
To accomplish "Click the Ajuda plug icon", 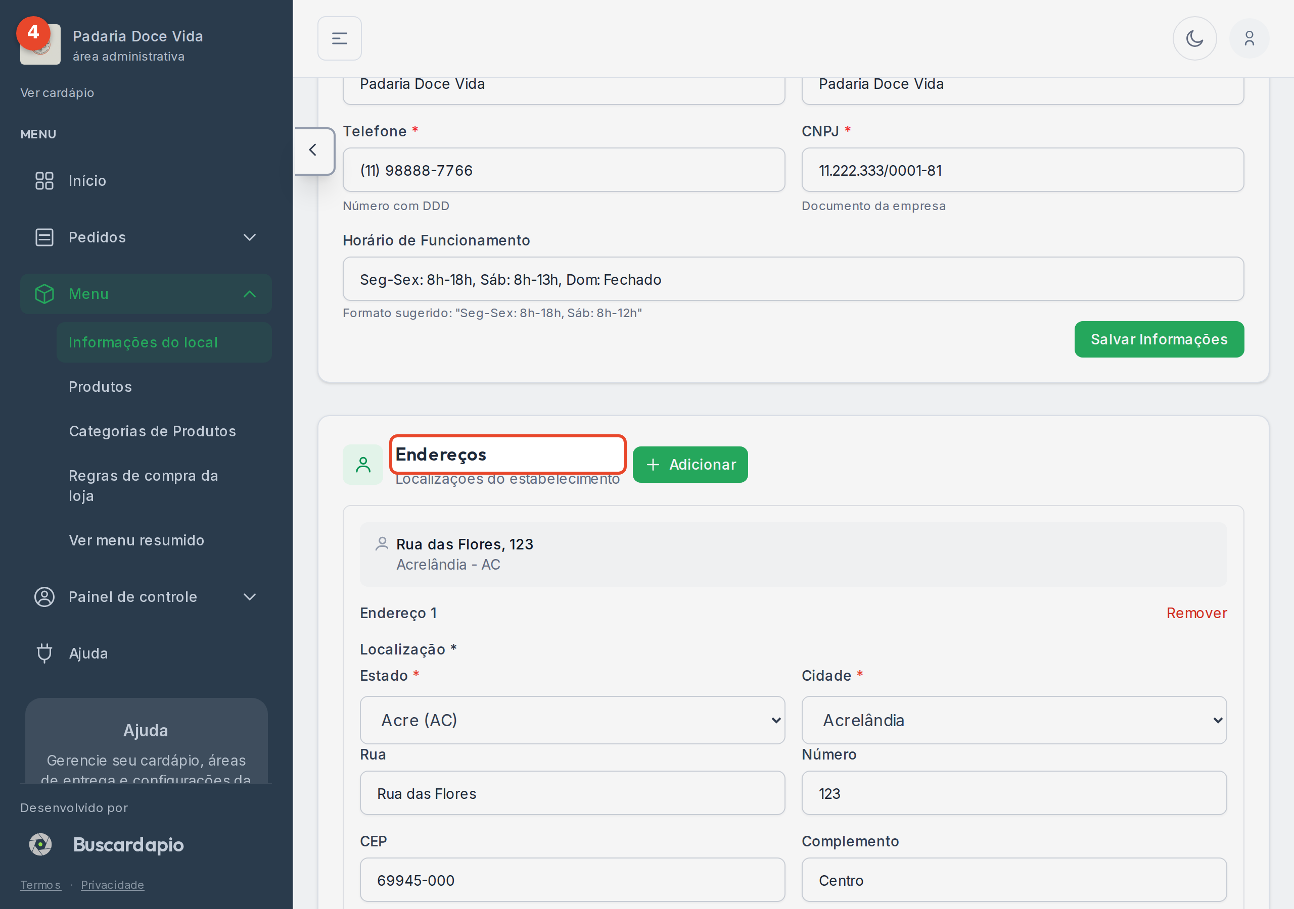I will coord(44,653).
